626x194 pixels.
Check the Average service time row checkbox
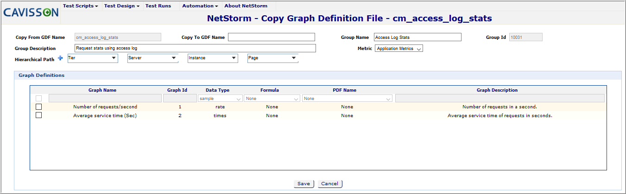tap(38, 115)
